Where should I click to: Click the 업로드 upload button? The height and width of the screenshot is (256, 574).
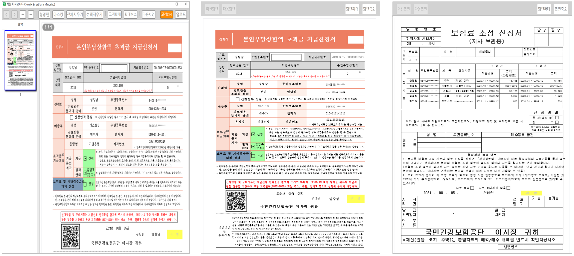(x=181, y=14)
